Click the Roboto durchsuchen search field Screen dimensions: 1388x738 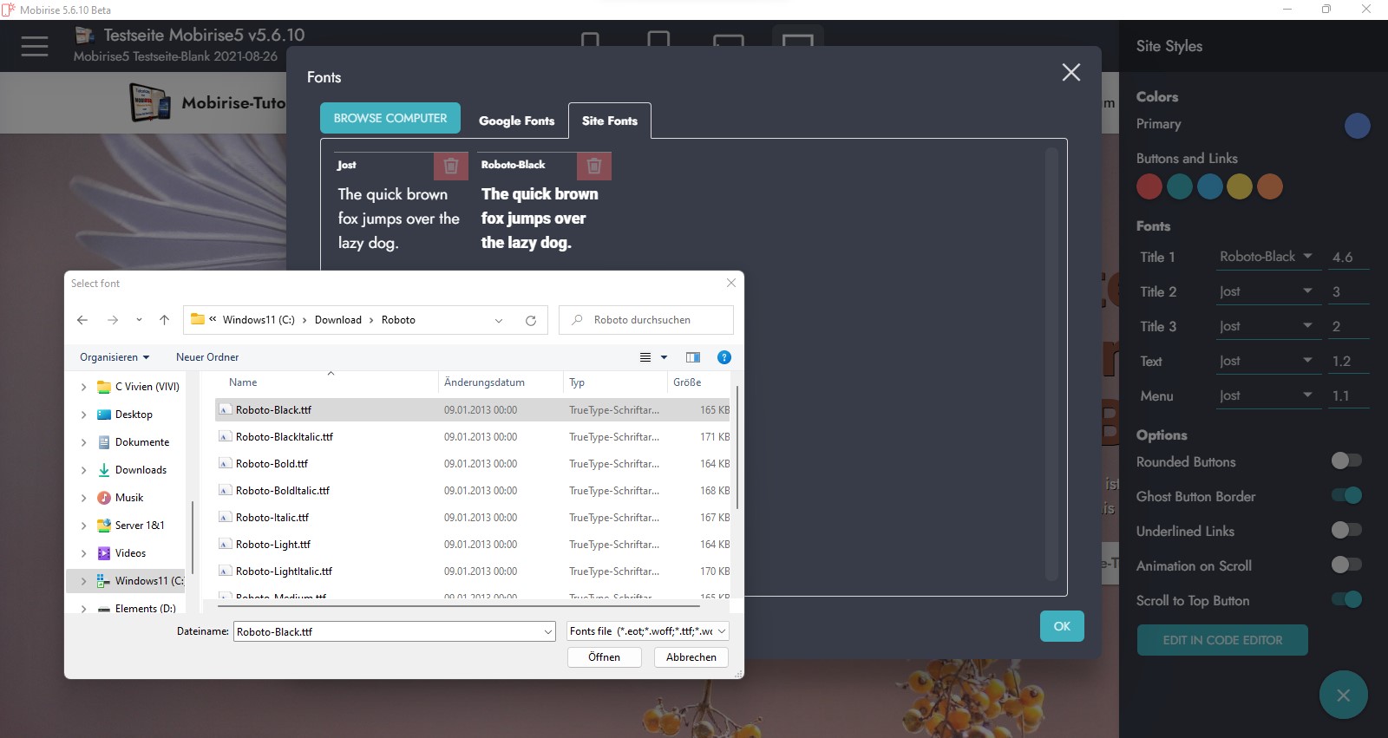pyautogui.click(x=646, y=320)
